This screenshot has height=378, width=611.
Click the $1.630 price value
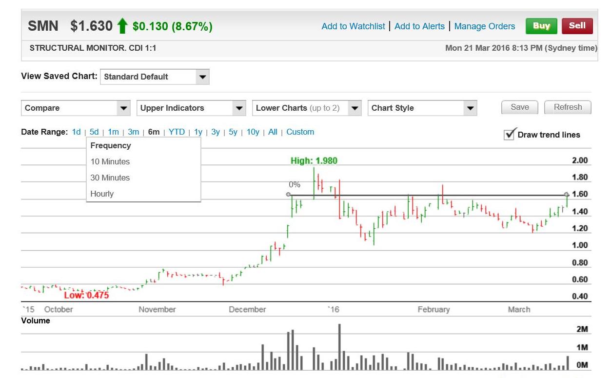tap(92, 26)
